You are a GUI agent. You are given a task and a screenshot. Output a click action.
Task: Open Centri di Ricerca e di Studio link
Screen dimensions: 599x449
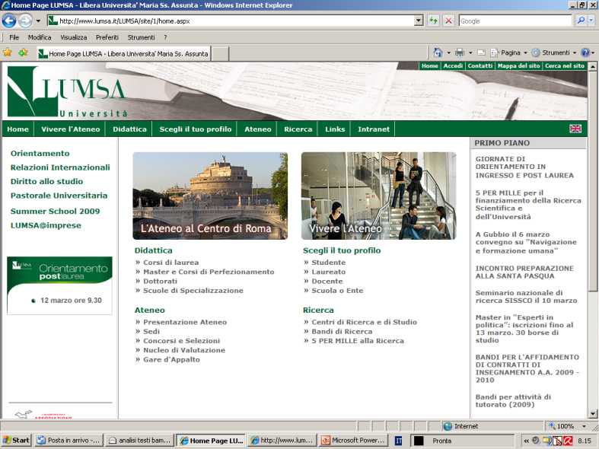pos(364,322)
